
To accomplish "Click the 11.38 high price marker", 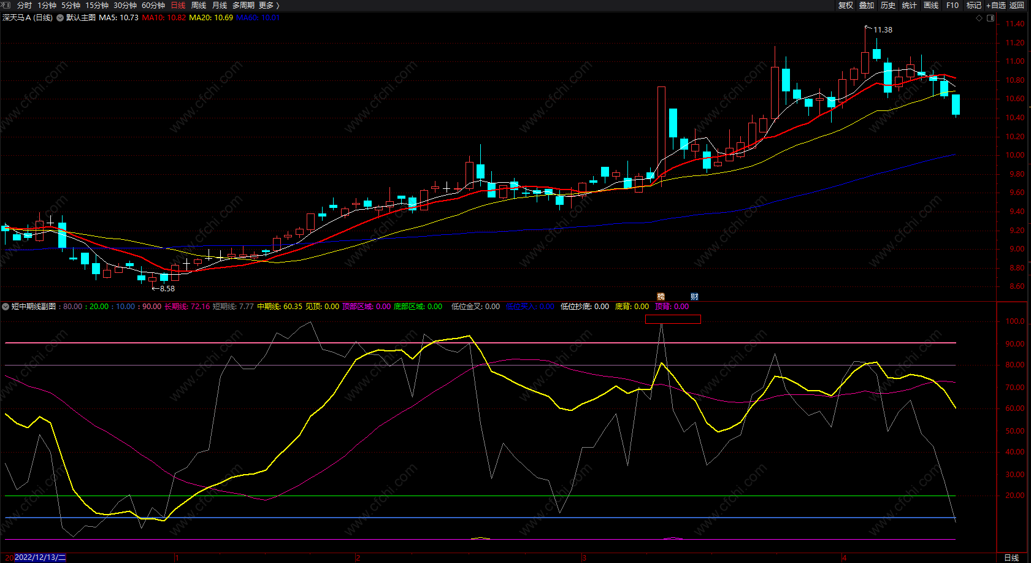I will (883, 30).
